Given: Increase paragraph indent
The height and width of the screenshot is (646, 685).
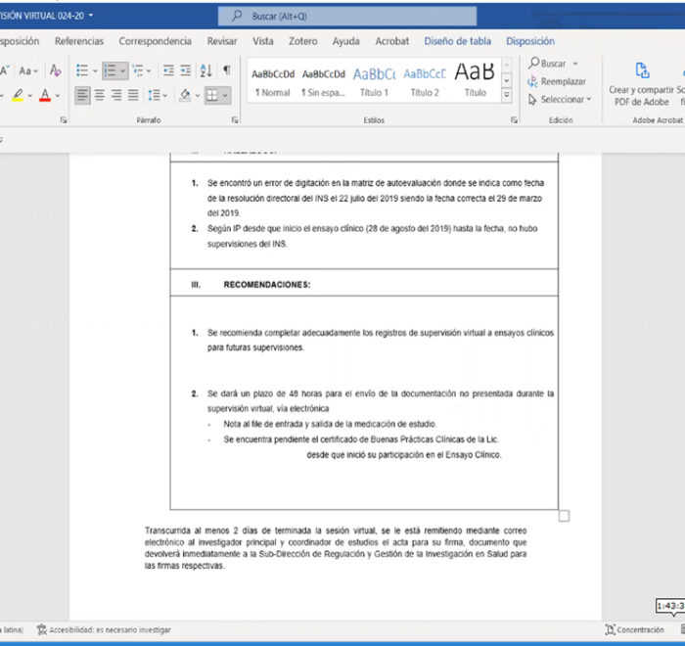Looking at the screenshot, I should pos(186,70).
